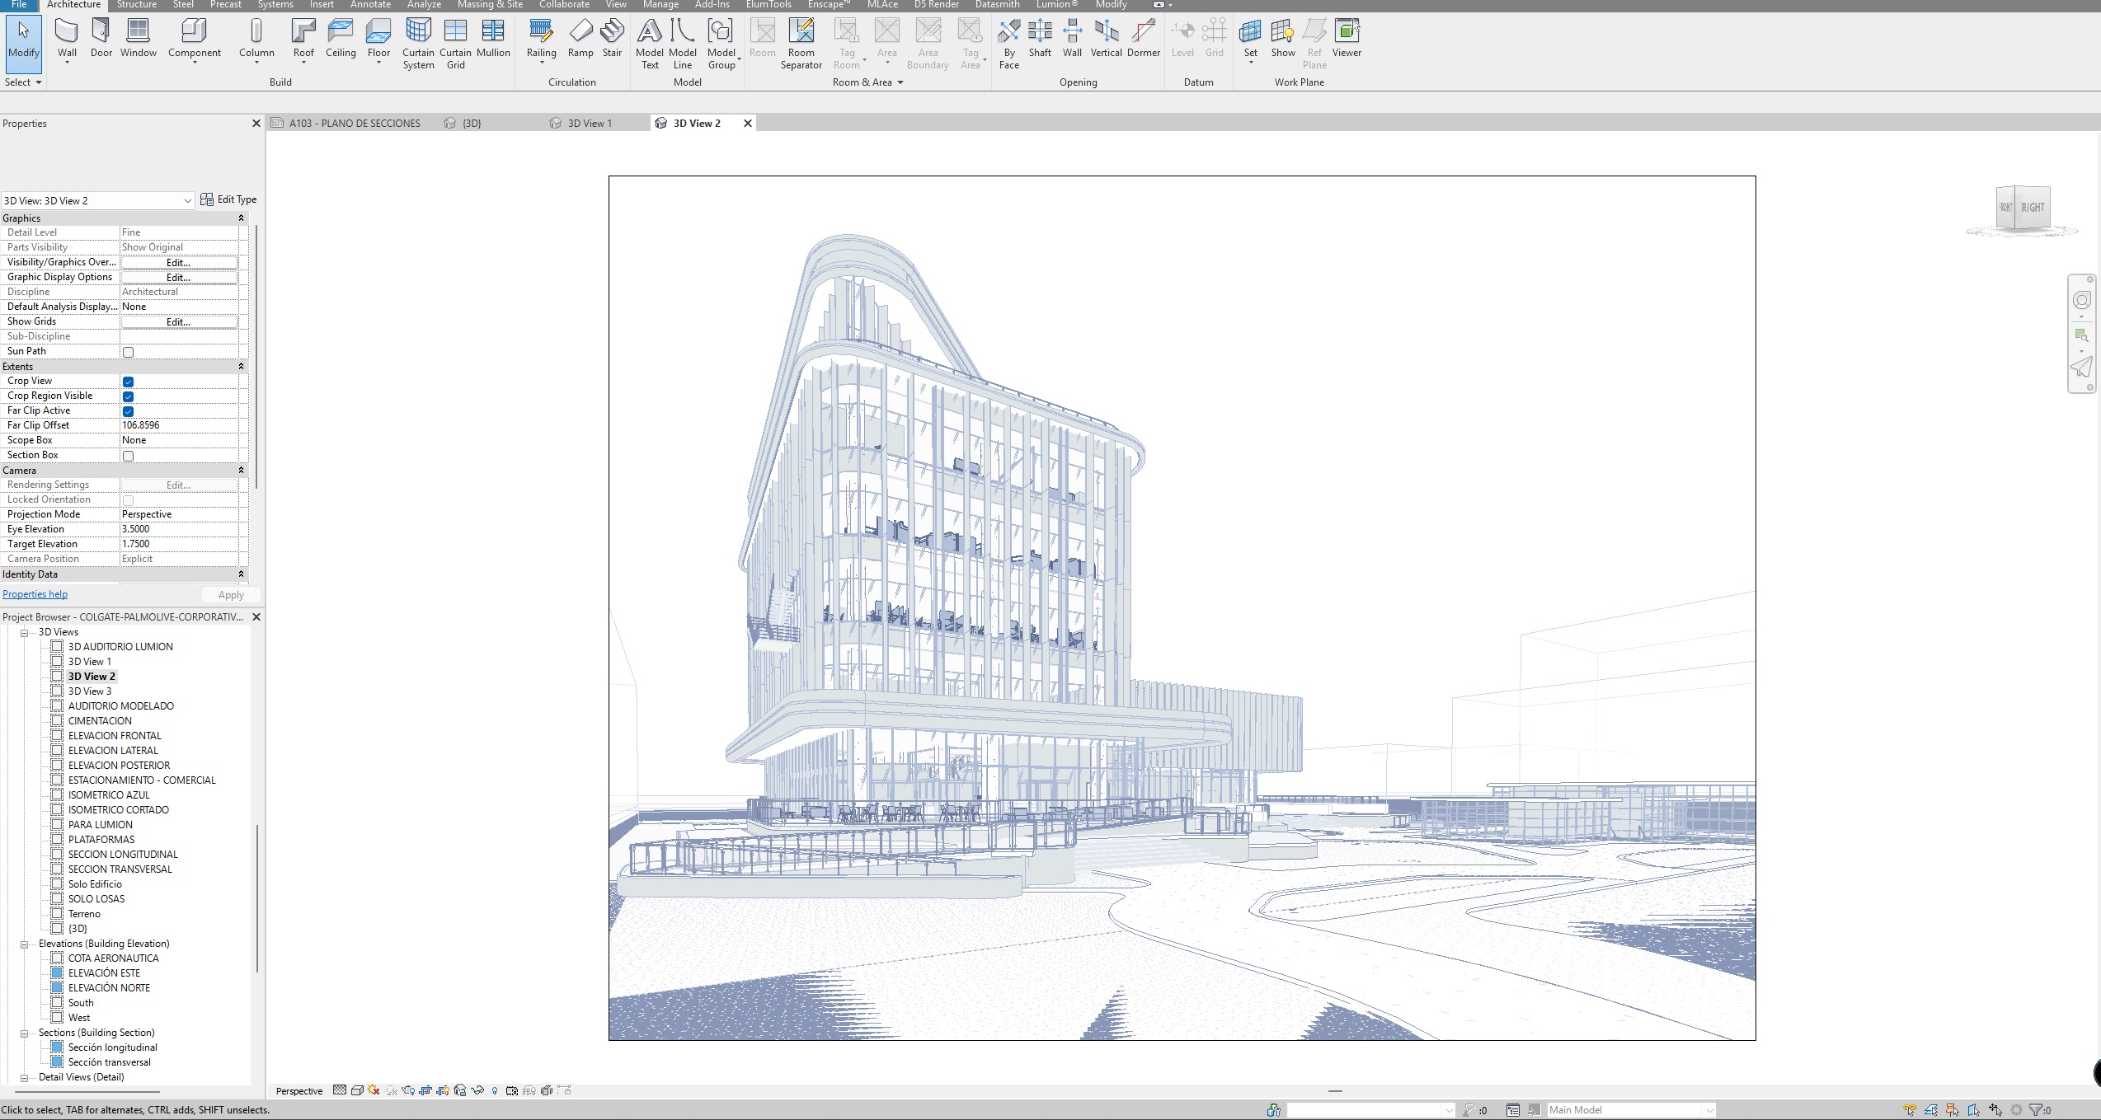Select the Shaft opening tool
Screen dimensions: 2101x1120
1040,39
